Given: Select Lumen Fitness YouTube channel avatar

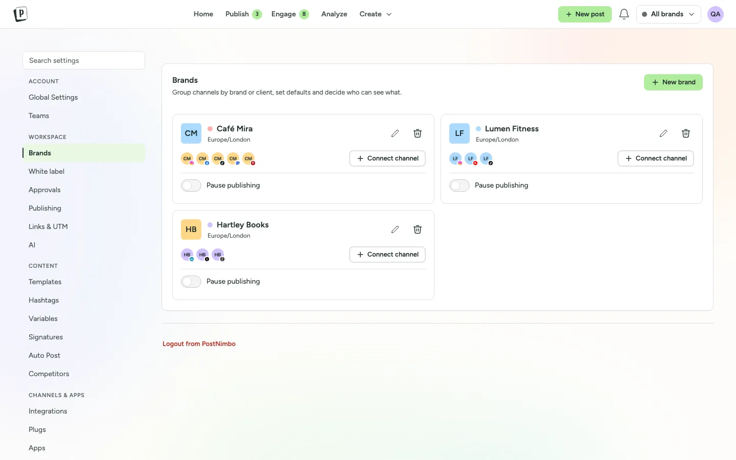Looking at the screenshot, I should pos(471,159).
